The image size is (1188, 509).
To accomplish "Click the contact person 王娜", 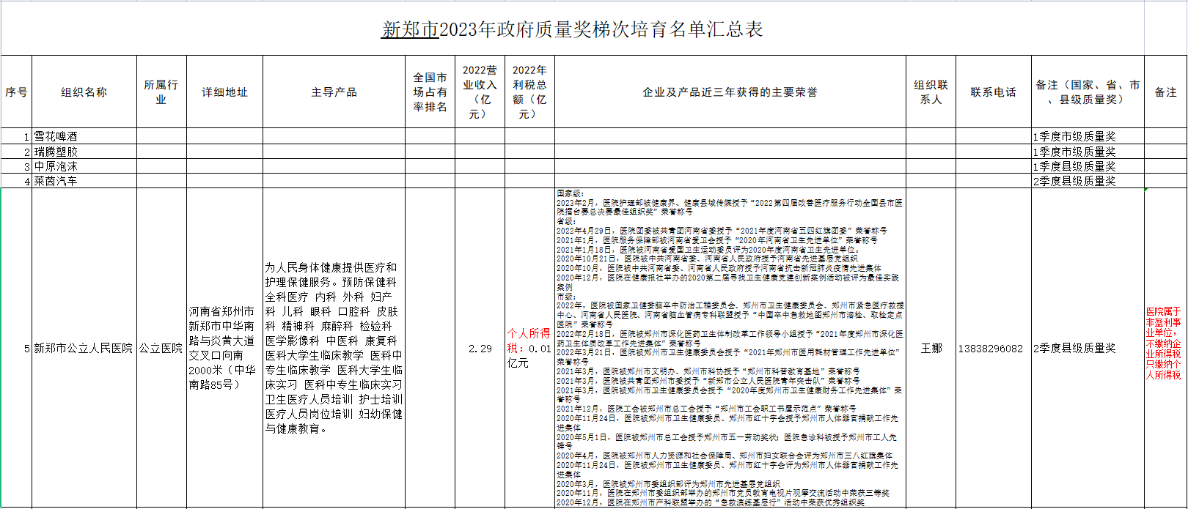I will pyautogui.click(x=931, y=349).
